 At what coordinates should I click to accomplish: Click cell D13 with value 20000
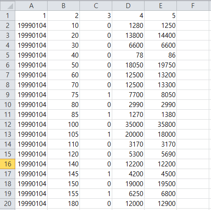128,134
